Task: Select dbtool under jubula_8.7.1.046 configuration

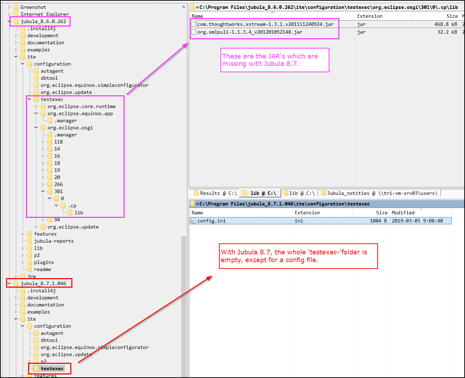Action: 49,340
